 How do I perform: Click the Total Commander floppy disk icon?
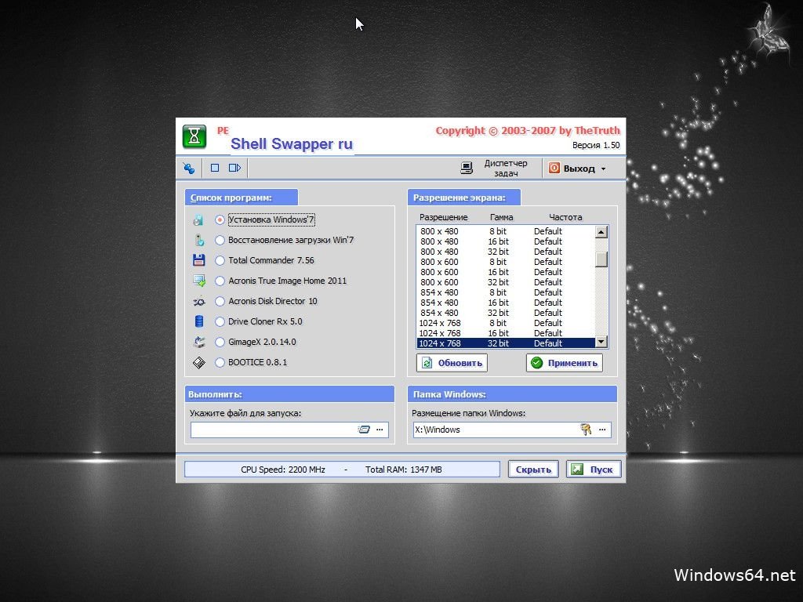point(199,260)
